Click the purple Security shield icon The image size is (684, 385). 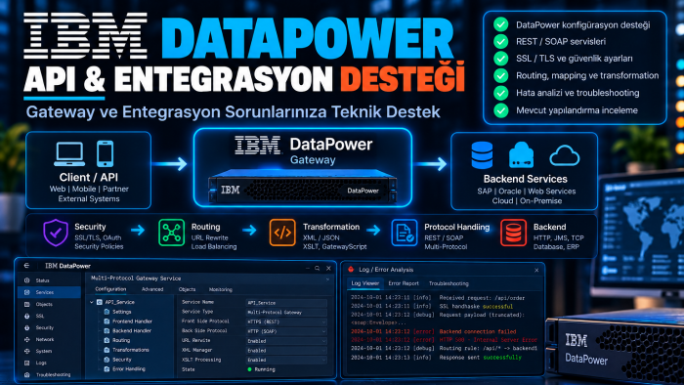click(56, 233)
